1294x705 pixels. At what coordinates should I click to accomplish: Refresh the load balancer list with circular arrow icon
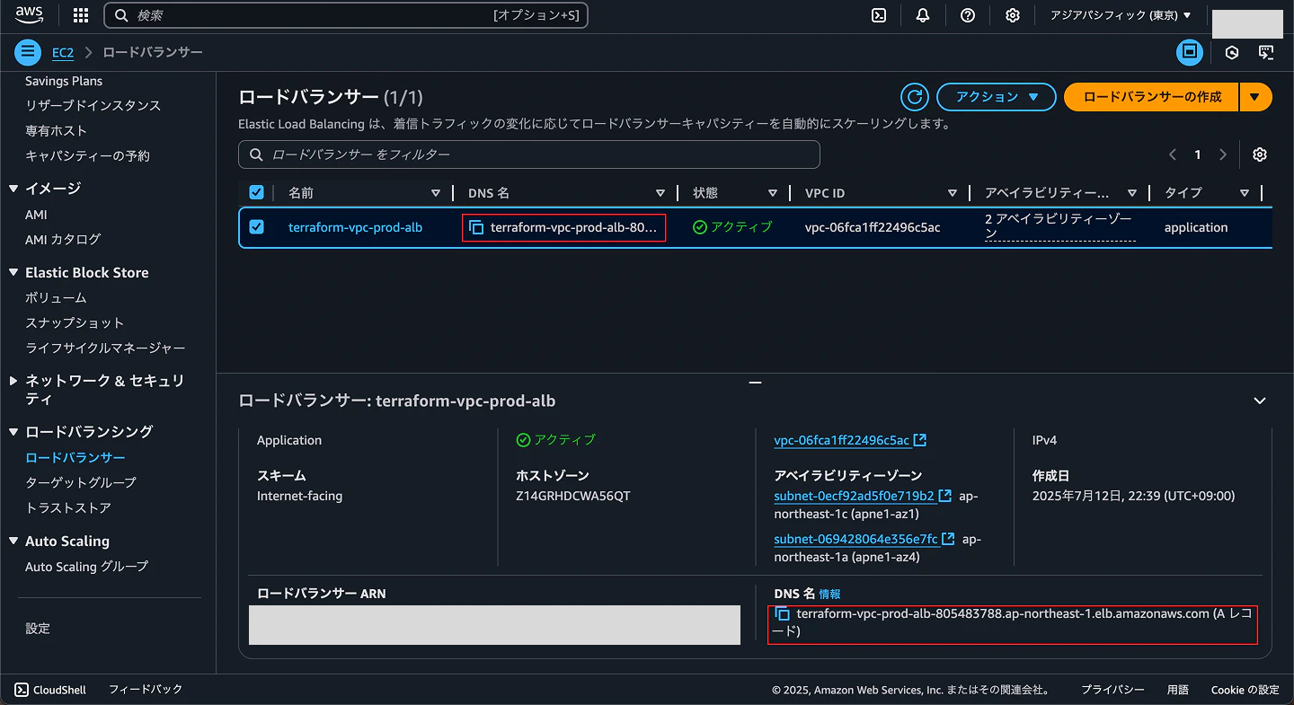[x=914, y=97]
